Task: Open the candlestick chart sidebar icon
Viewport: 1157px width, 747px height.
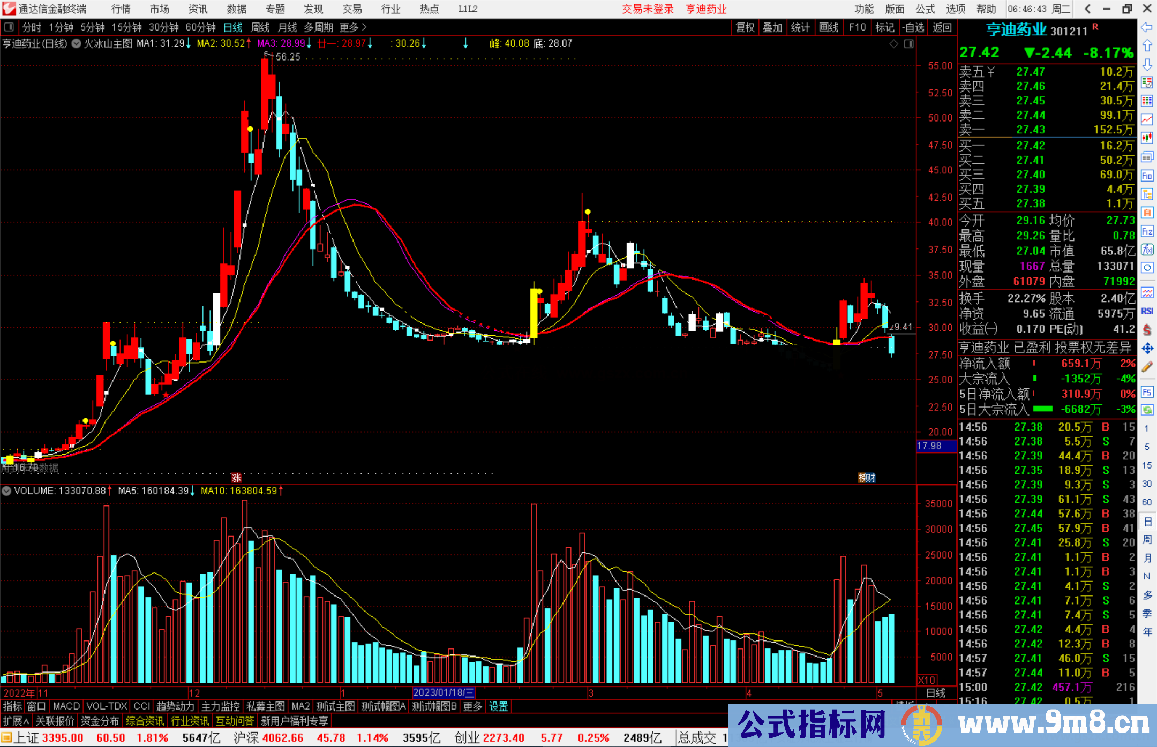Action: click(1147, 138)
